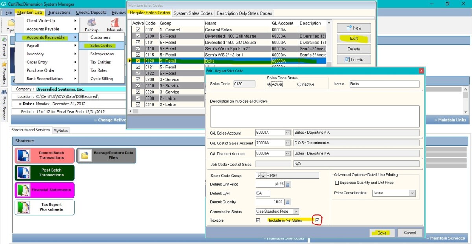Open the Price Consolidation dropdown
472x244 pixels.
pos(413,193)
